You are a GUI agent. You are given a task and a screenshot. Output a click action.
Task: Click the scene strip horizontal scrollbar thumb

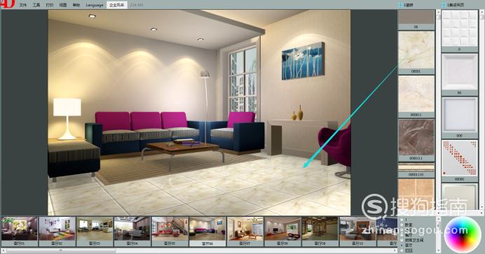(61, 251)
